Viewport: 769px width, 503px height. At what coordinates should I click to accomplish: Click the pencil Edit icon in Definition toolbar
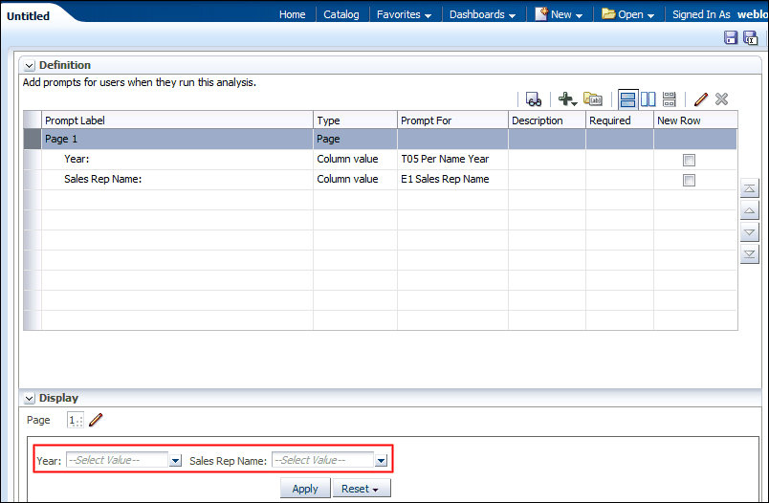click(701, 99)
